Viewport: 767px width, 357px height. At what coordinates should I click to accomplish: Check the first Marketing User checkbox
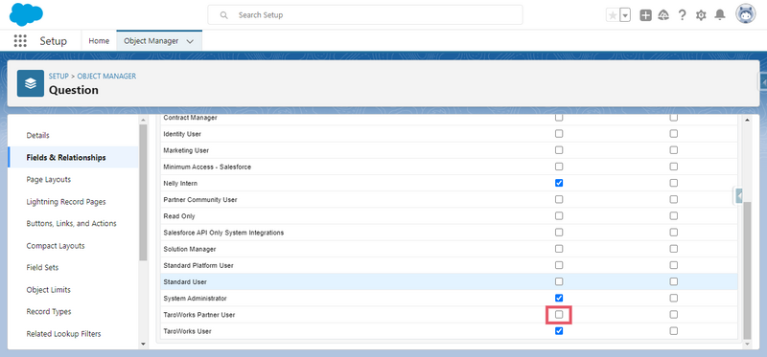tap(559, 150)
